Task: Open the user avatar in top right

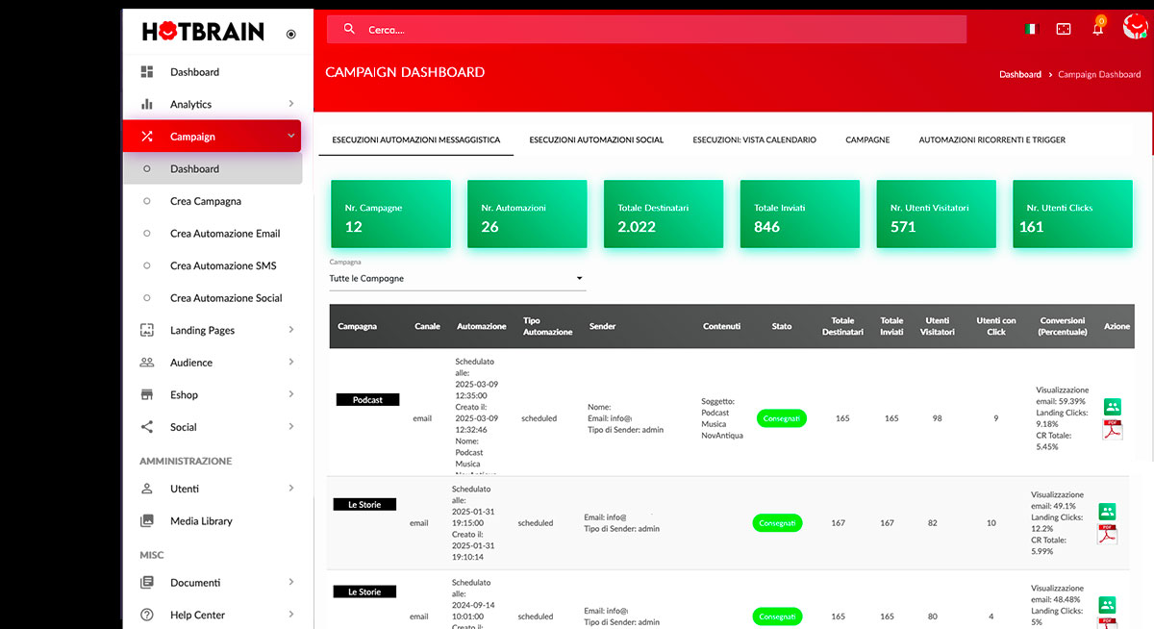Action: click(x=1134, y=27)
